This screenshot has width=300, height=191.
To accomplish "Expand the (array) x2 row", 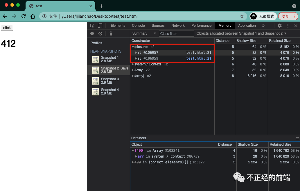I will [x=133, y=76].
